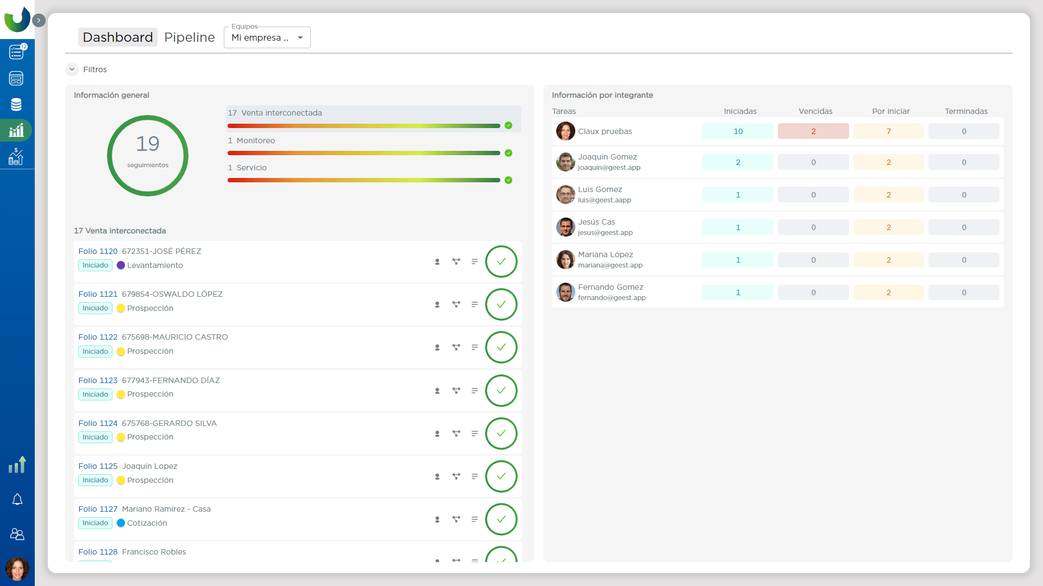Mark Folio 1121 complete with check circle

pyautogui.click(x=501, y=304)
